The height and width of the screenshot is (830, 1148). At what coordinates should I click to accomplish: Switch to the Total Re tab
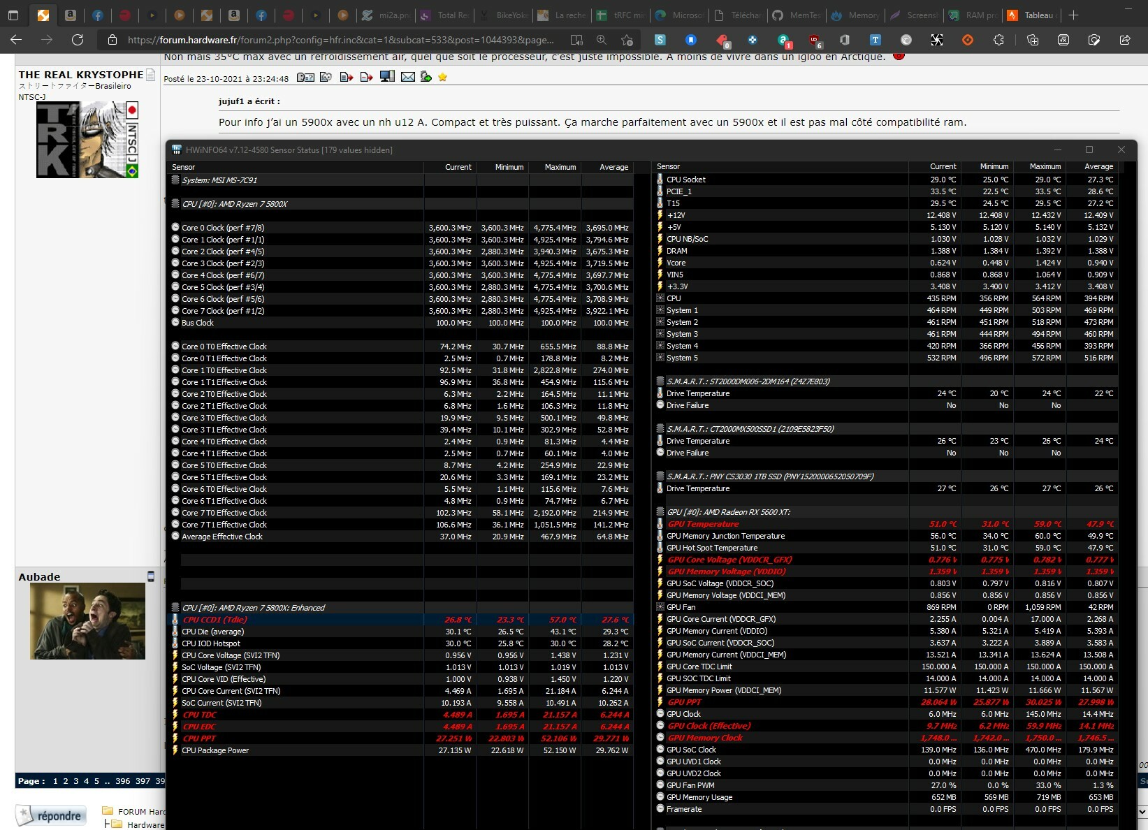point(446,15)
